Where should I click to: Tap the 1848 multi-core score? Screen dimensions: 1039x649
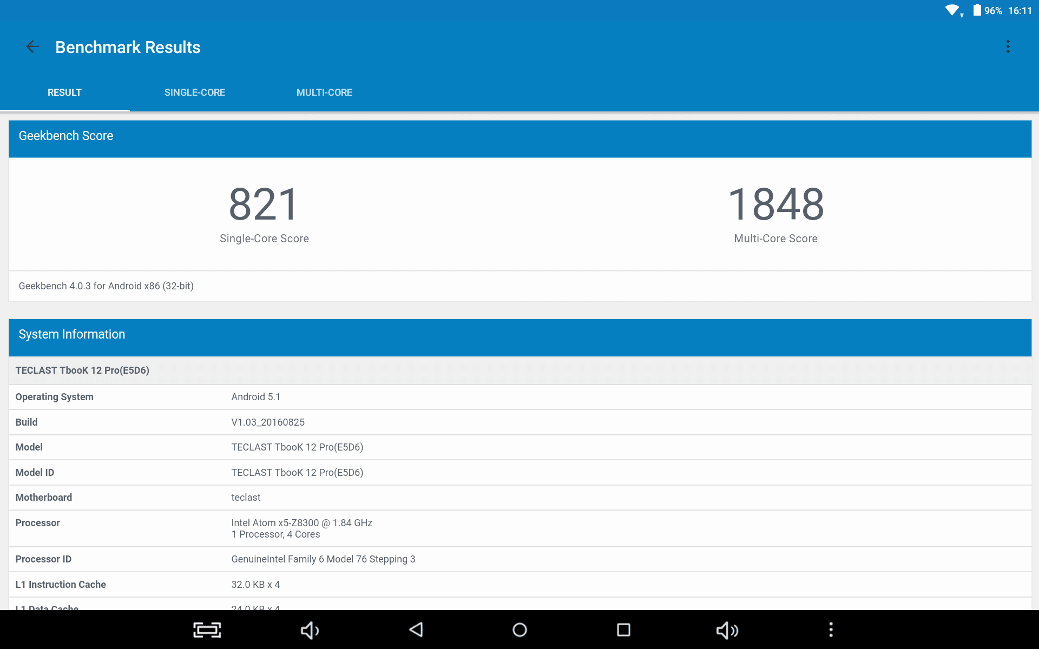point(776,204)
